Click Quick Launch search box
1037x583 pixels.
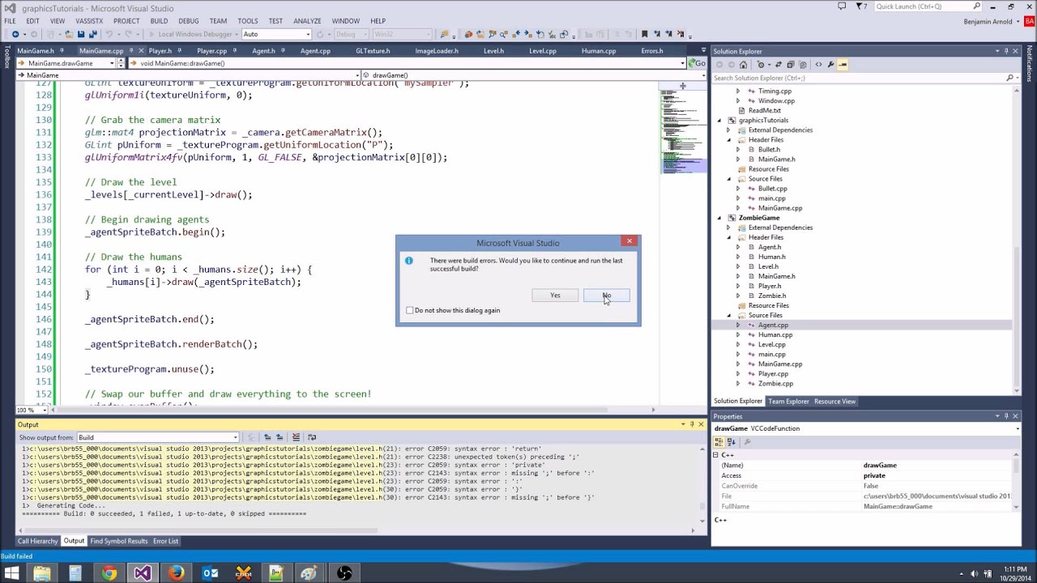tap(927, 6)
